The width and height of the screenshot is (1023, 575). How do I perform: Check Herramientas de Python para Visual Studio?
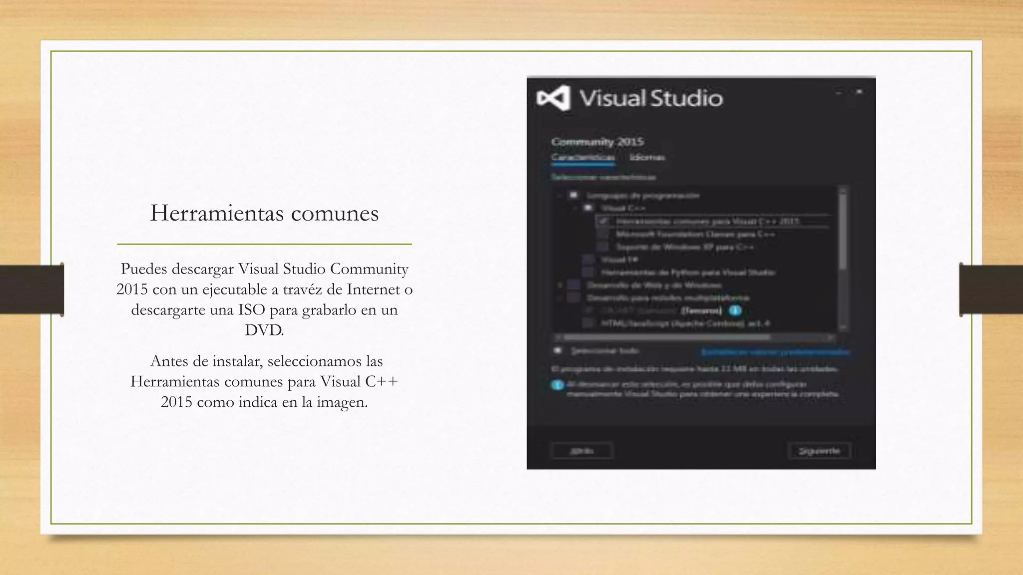pos(588,273)
